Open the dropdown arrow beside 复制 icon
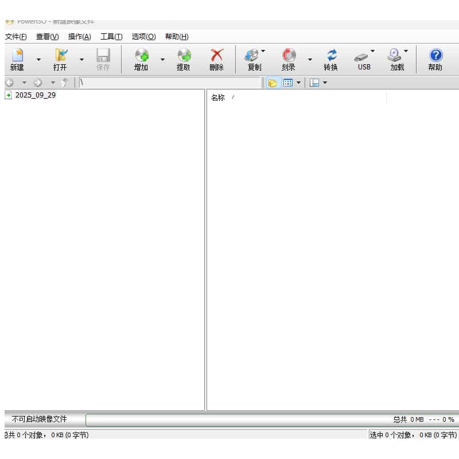459x459 pixels. coord(263,51)
